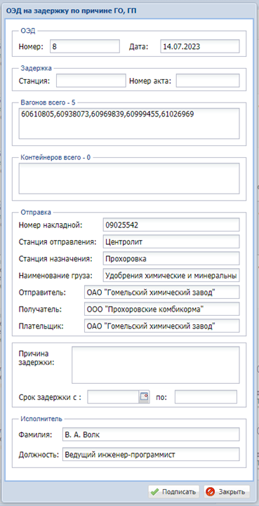The width and height of the screenshot is (259, 506).
Task: Click the Должность field
Action: click(x=151, y=454)
